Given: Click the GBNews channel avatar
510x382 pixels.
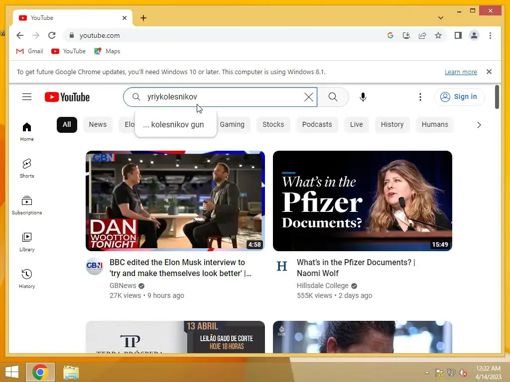Looking at the screenshot, I should [x=94, y=266].
